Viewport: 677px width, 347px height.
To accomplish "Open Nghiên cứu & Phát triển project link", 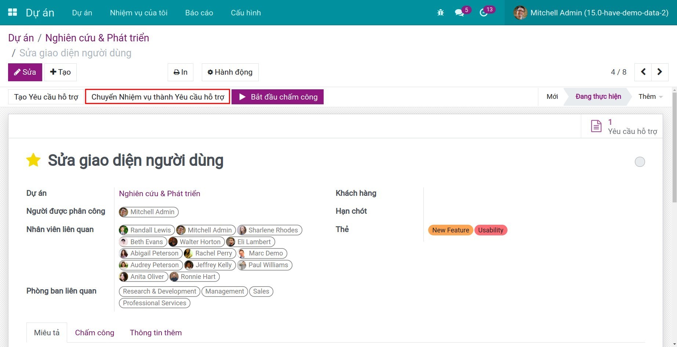I will (x=160, y=194).
